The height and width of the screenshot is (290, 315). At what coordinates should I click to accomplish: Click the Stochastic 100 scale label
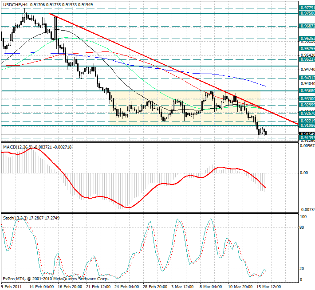tap(303, 217)
